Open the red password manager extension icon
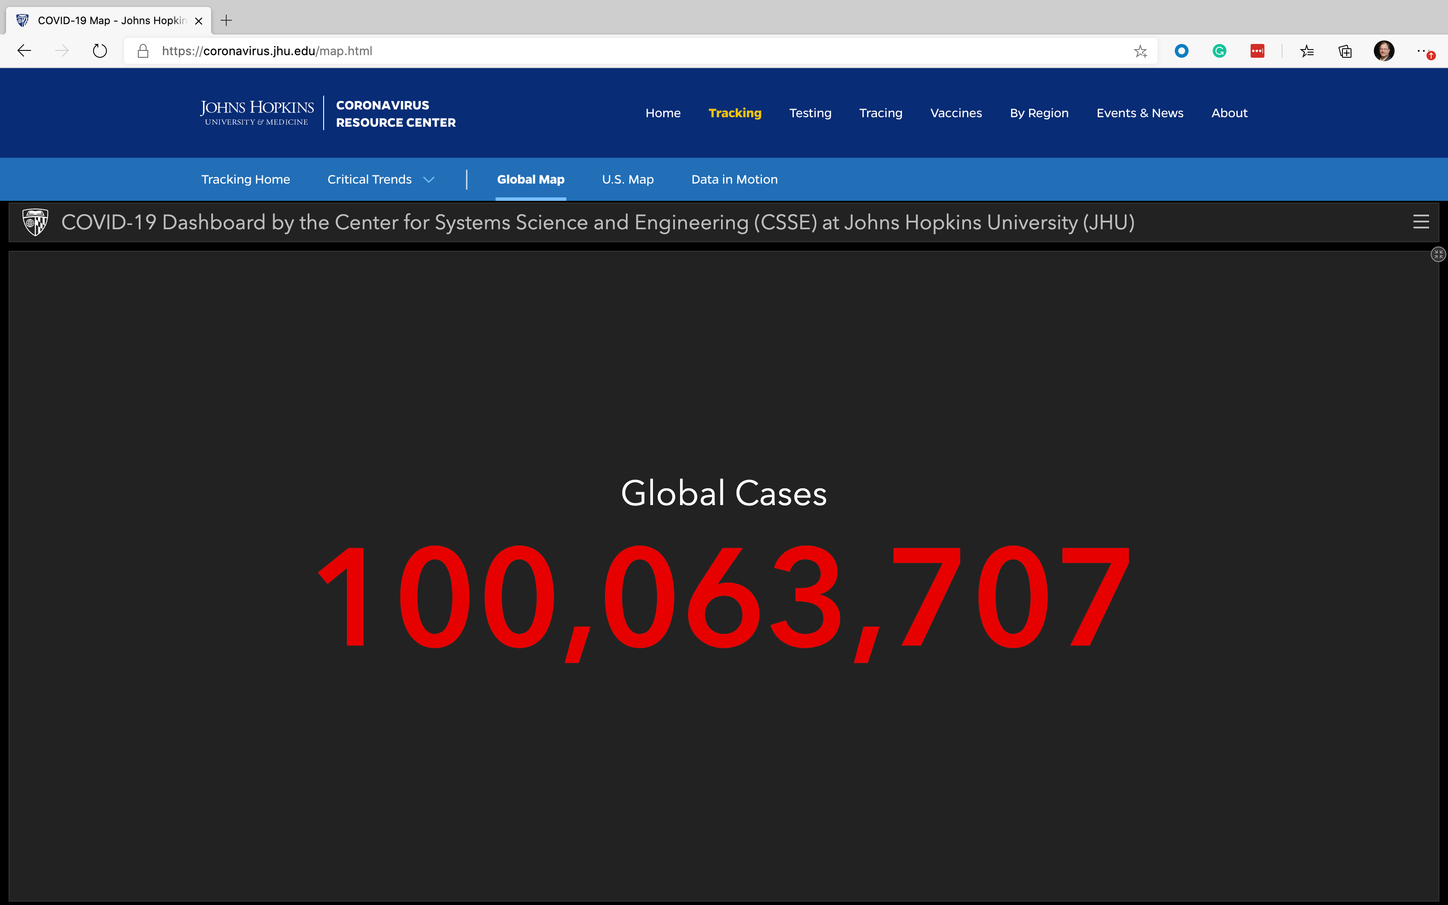This screenshot has width=1448, height=905. 1257,51
